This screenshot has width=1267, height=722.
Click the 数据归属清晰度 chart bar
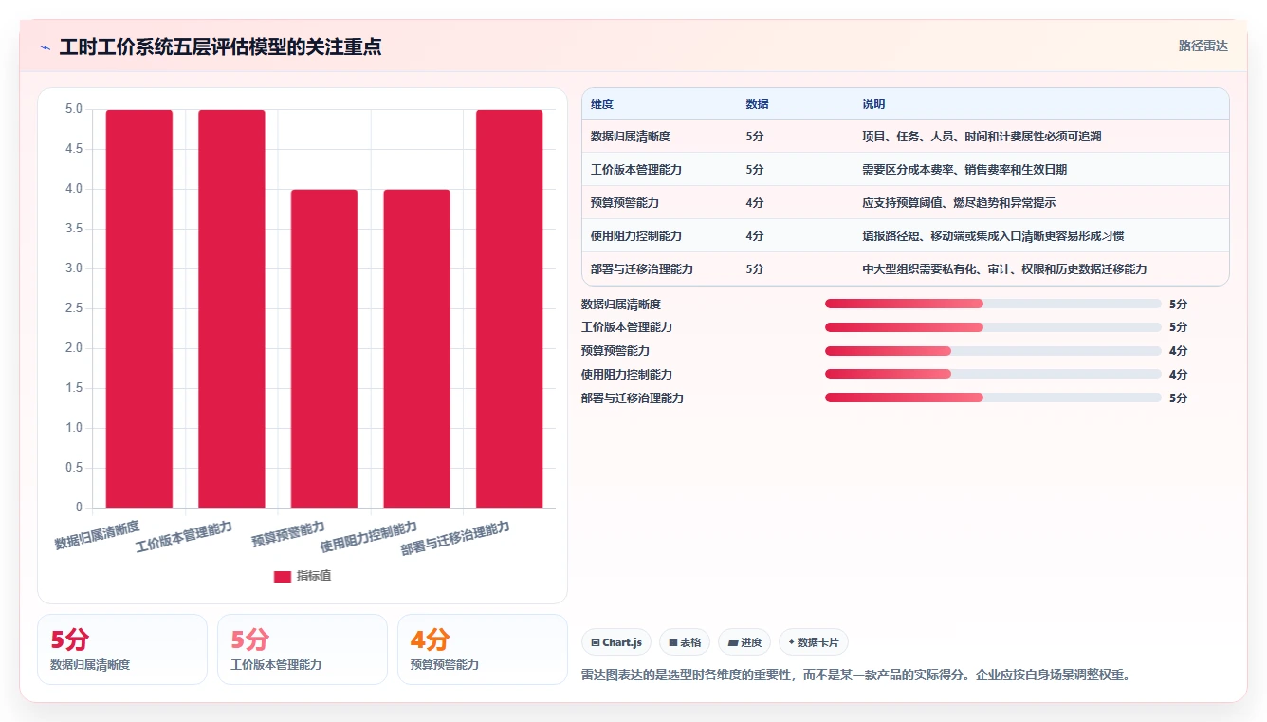(139, 308)
